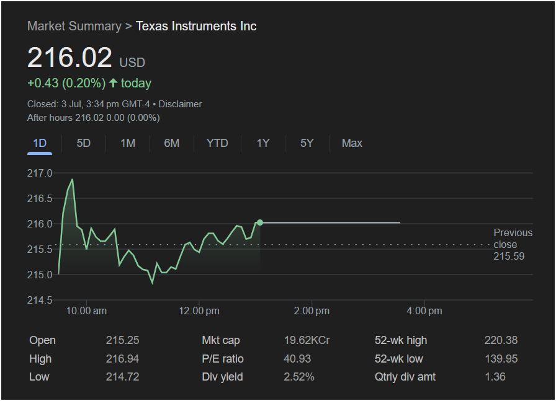Select the 5Y time range
556x401 pixels.
click(x=307, y=143)
